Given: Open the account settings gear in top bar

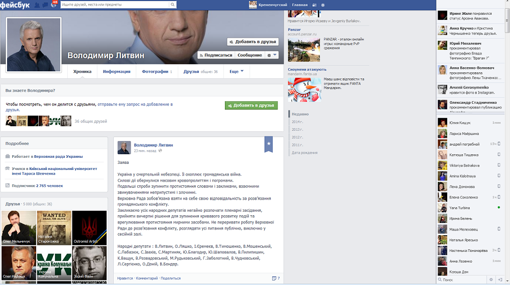Looking at the screenshot, I should (x=322, y=5).
